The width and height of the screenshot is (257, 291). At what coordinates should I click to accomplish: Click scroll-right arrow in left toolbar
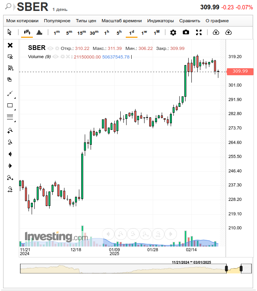[10, 166]
